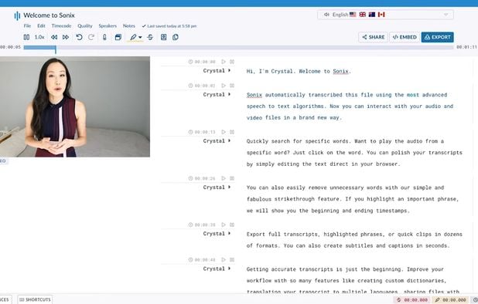Open the highlighter color dropdown arrow
The height and width of the screenshot is (304, 478).
click(x=140, y=37)
